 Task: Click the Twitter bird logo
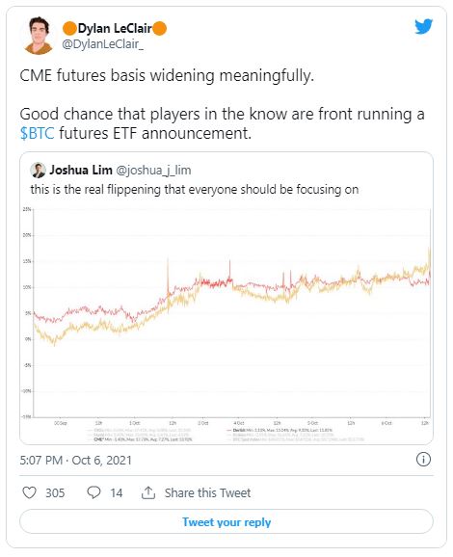[423, 26]
